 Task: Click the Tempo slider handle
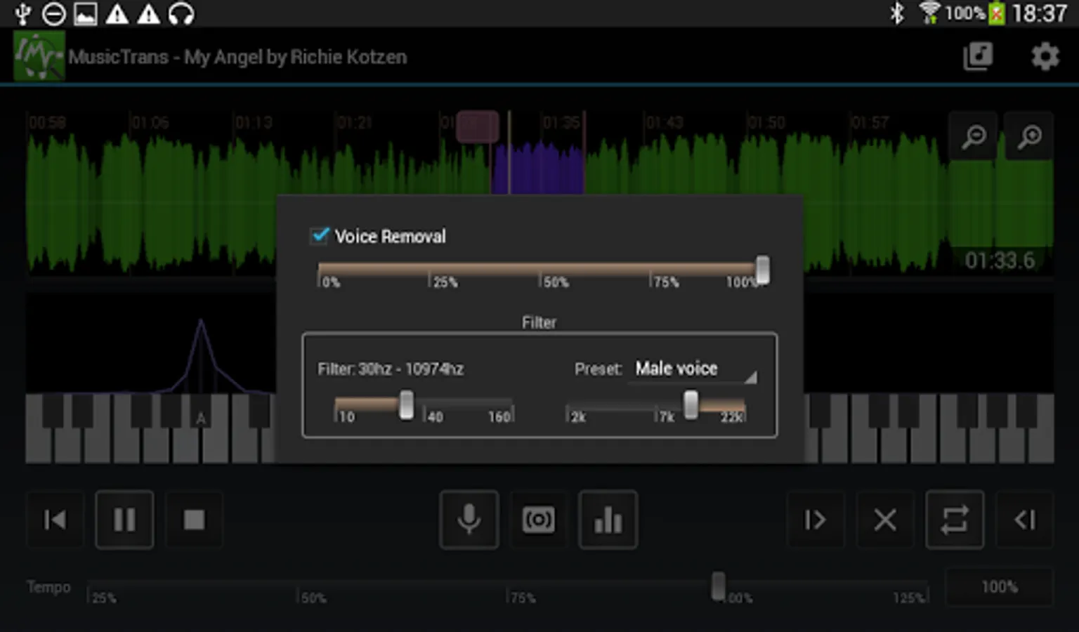click(x=718, y=586)
